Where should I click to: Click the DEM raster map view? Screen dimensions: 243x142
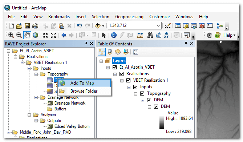pos(218,89)
